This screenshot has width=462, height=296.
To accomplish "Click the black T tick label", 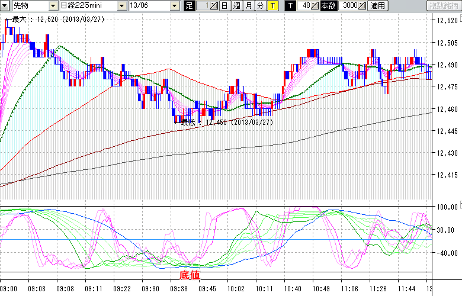I will (x=290, y=6).
